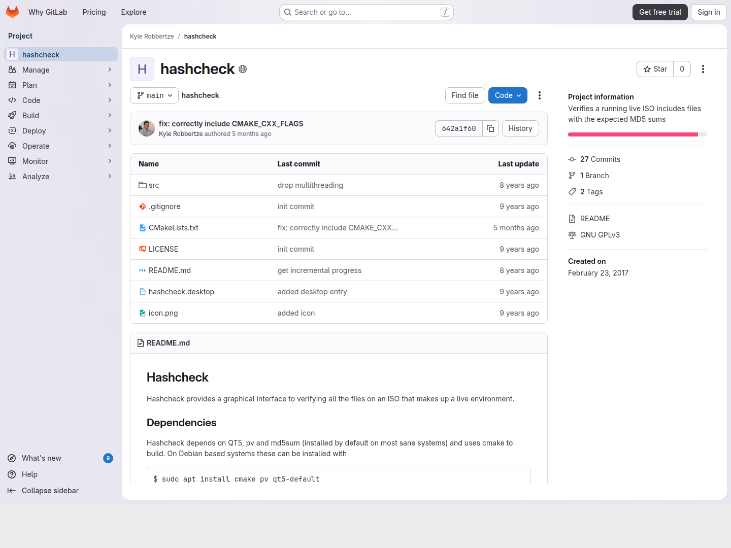Expand the Plan sidebar section
731x548 pixels.
point(61,85)
